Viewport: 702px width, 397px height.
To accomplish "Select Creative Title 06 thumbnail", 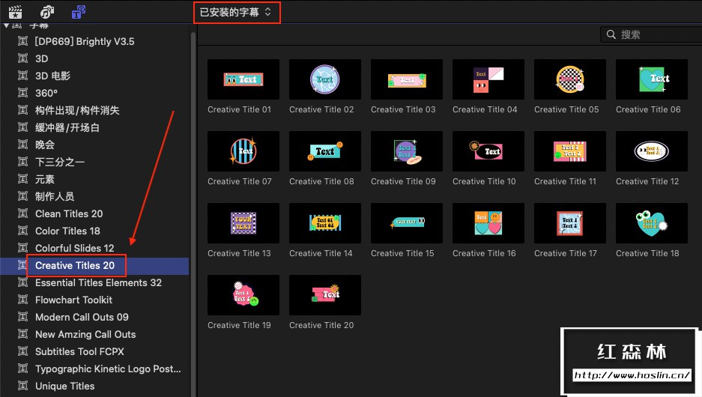I will tap(652, 79).
